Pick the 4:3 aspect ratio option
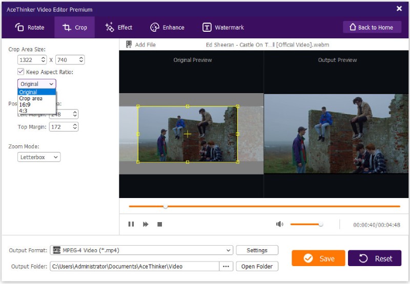The height and width of the screenshot is (284, 410). (36, 111)
